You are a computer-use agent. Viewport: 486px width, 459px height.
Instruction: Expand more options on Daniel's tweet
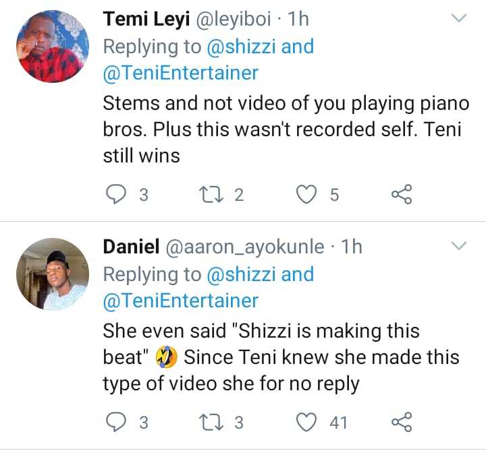[459, 247]
